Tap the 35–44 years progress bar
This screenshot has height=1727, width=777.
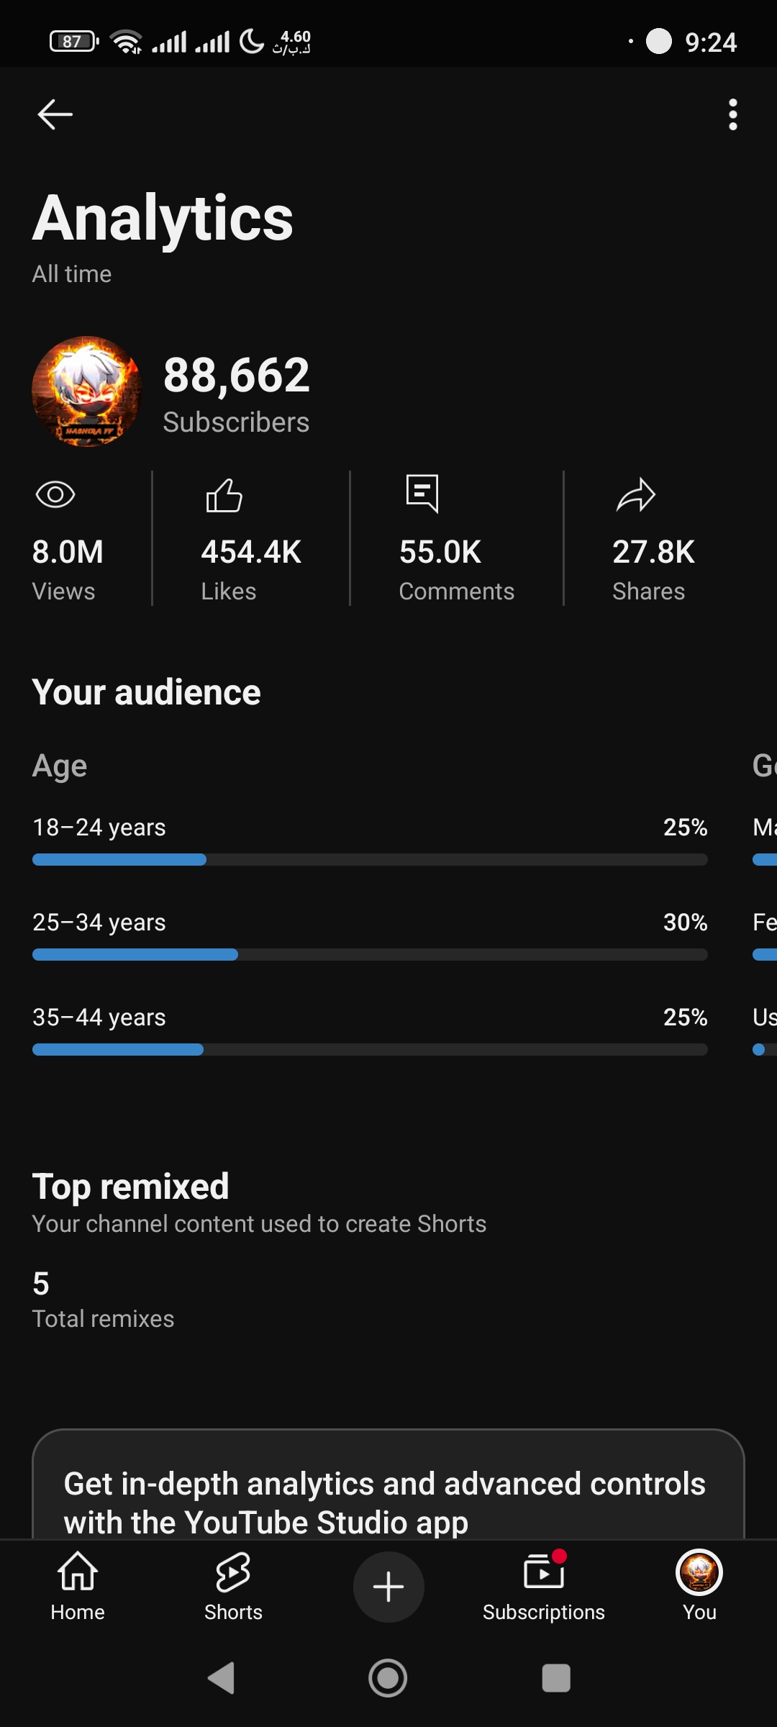370,1049
